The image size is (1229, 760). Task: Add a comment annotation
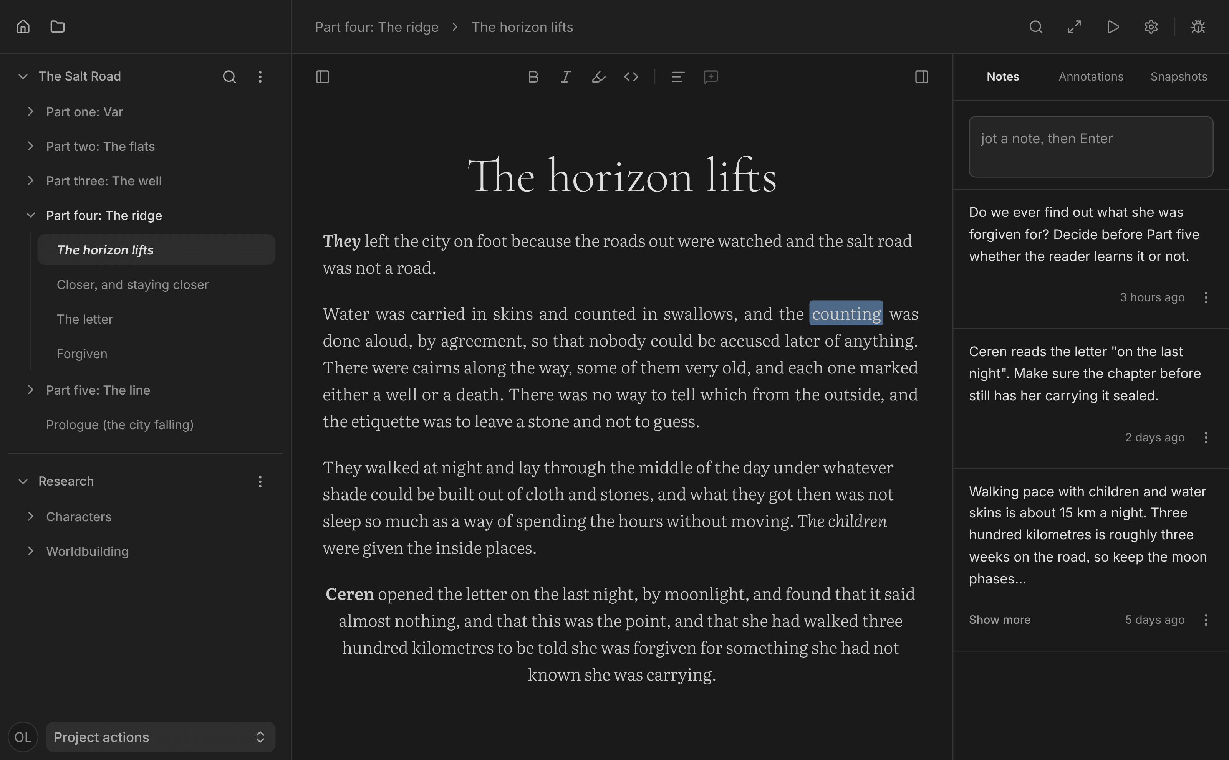[711, 76]
